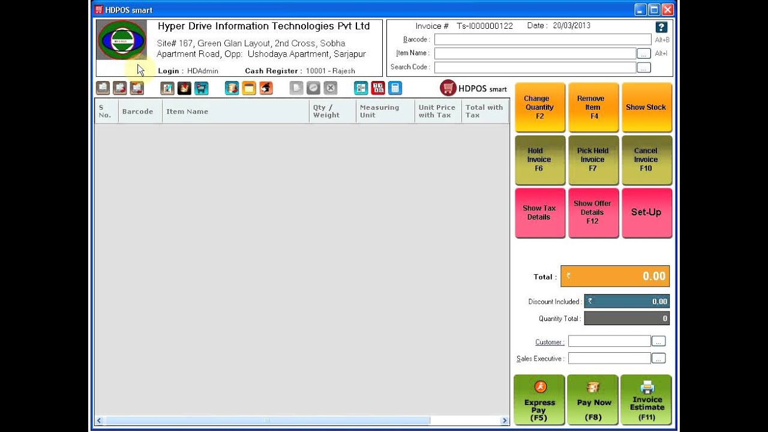768x432 pixels.
Task: Click the teal scroll toolbar icon
Action: click(232, 88)
